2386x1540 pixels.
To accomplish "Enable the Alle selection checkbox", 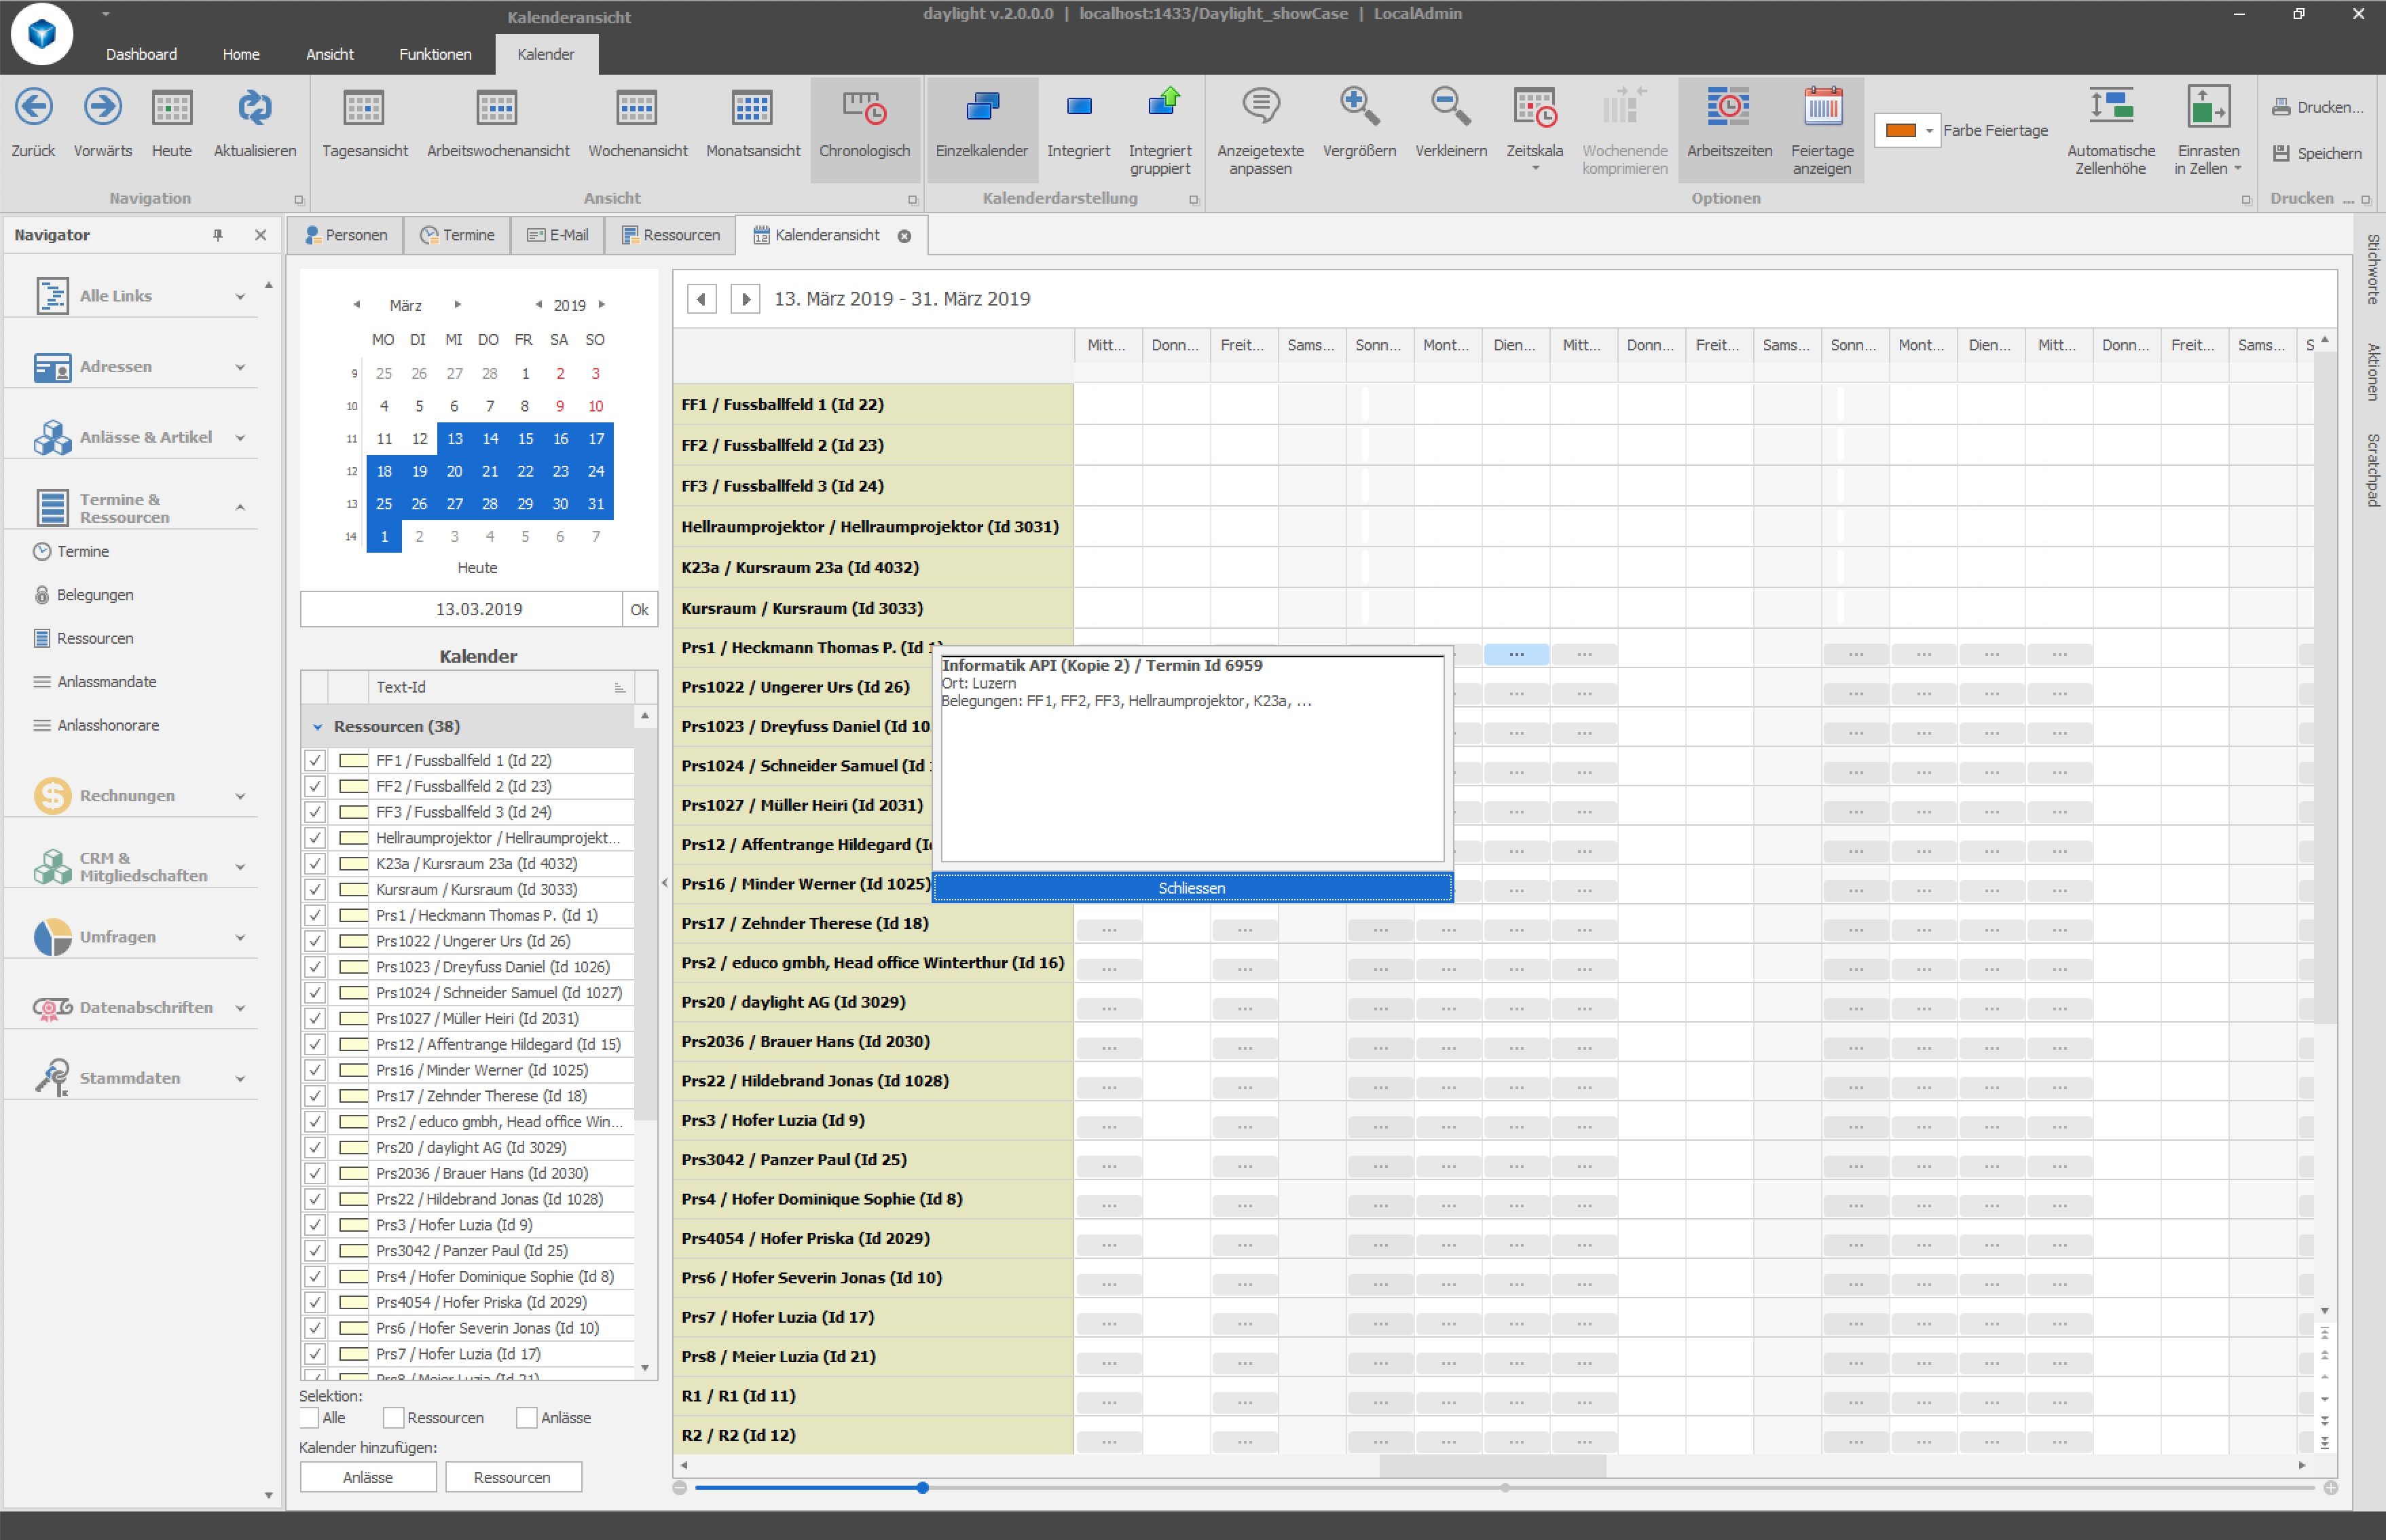I will [x=310, y=1418].
